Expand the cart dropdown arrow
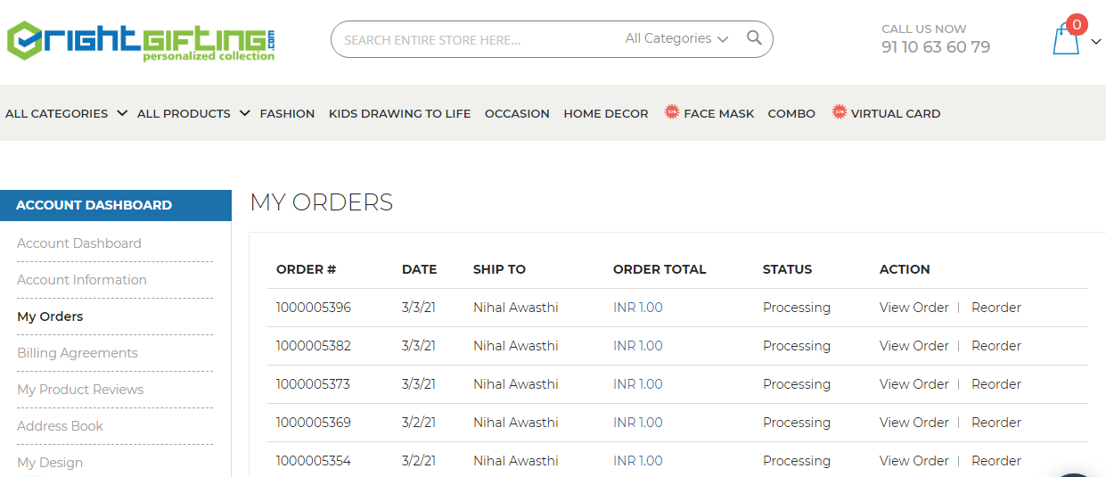The width and height of the screenshot is (1106, 477). pos(1096,41)
